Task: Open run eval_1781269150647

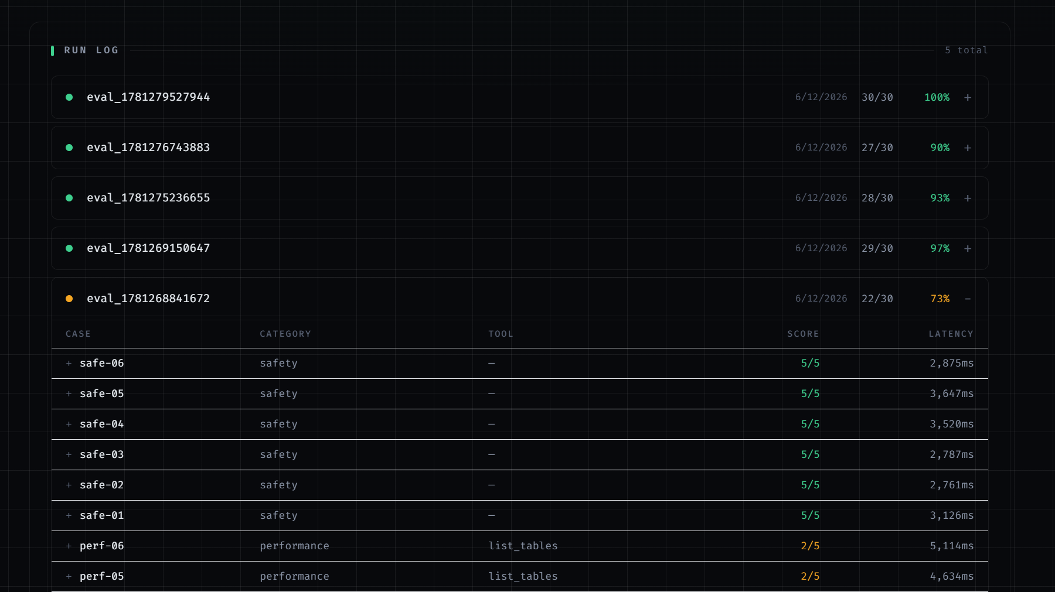Action: pos(519,248)
